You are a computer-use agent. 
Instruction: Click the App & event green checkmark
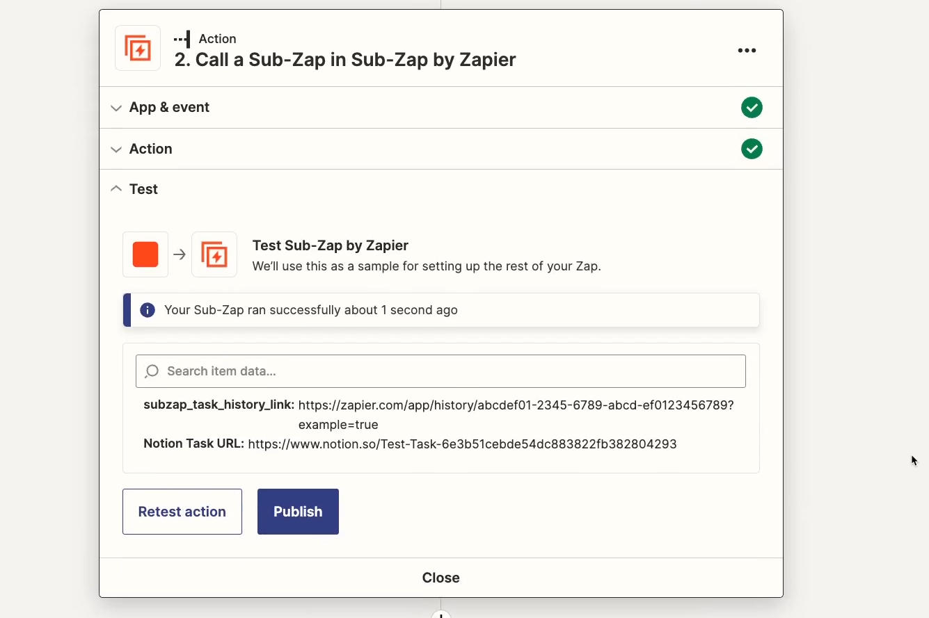tap(752, 108)
